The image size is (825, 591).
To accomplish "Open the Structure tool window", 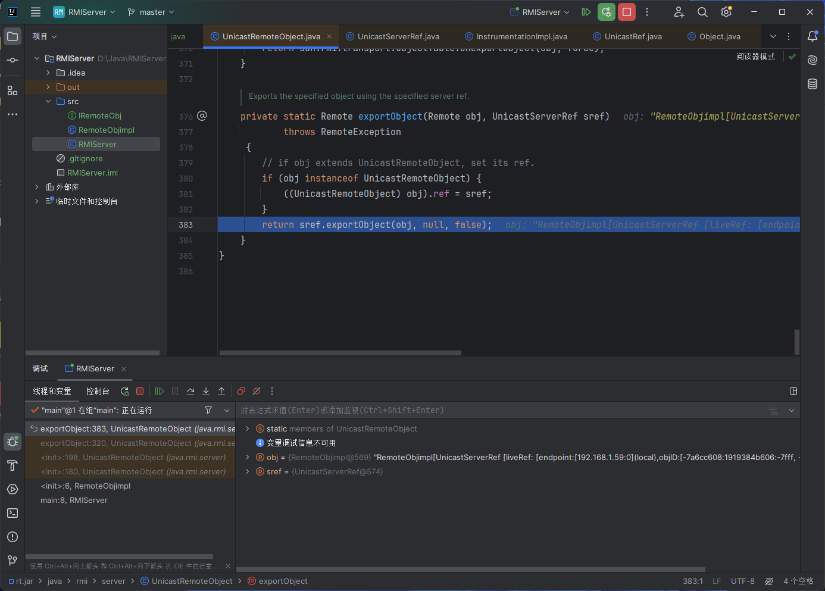I will (12, 90).
